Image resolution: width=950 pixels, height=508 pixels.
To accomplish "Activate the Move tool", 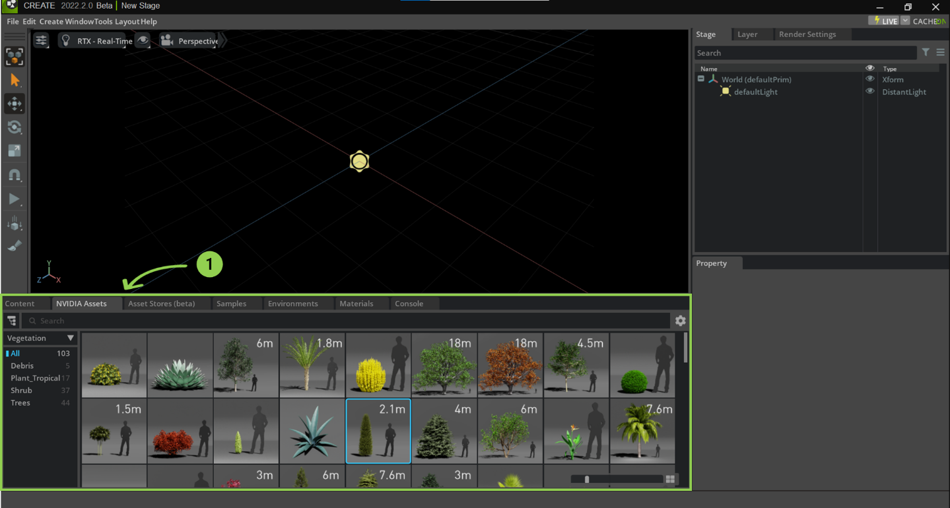I will click(15, 104).
